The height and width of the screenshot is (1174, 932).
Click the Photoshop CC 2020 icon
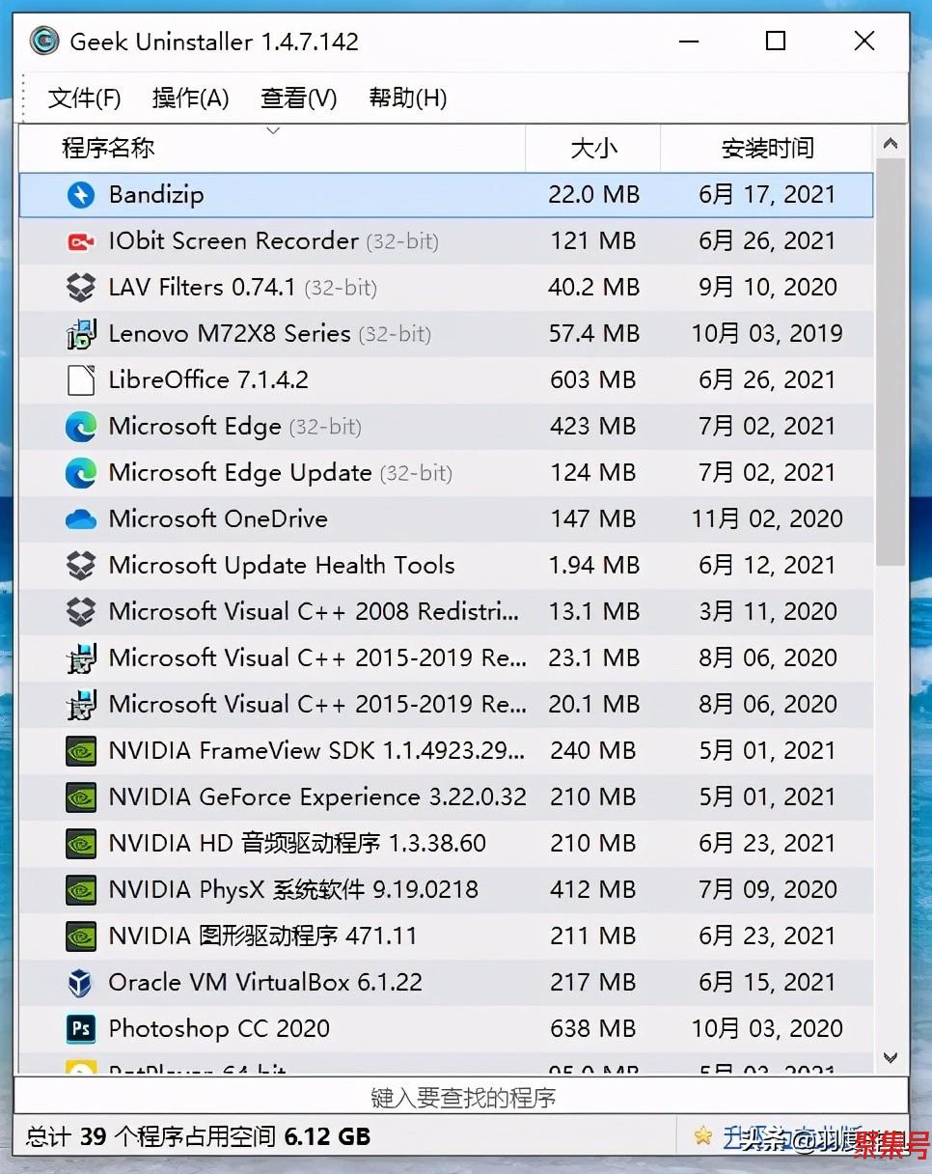[x=81, y=1029]
